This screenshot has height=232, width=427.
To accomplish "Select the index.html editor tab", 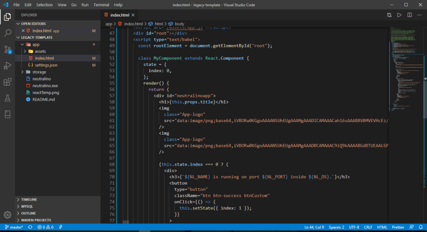I will (119, 15).
